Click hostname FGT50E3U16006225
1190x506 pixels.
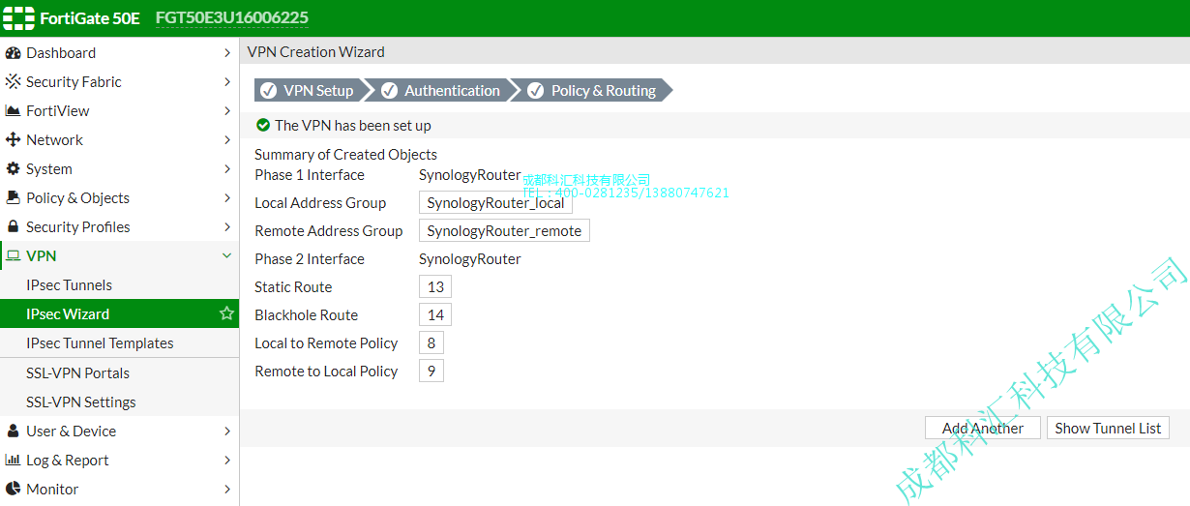coord(232,18)
